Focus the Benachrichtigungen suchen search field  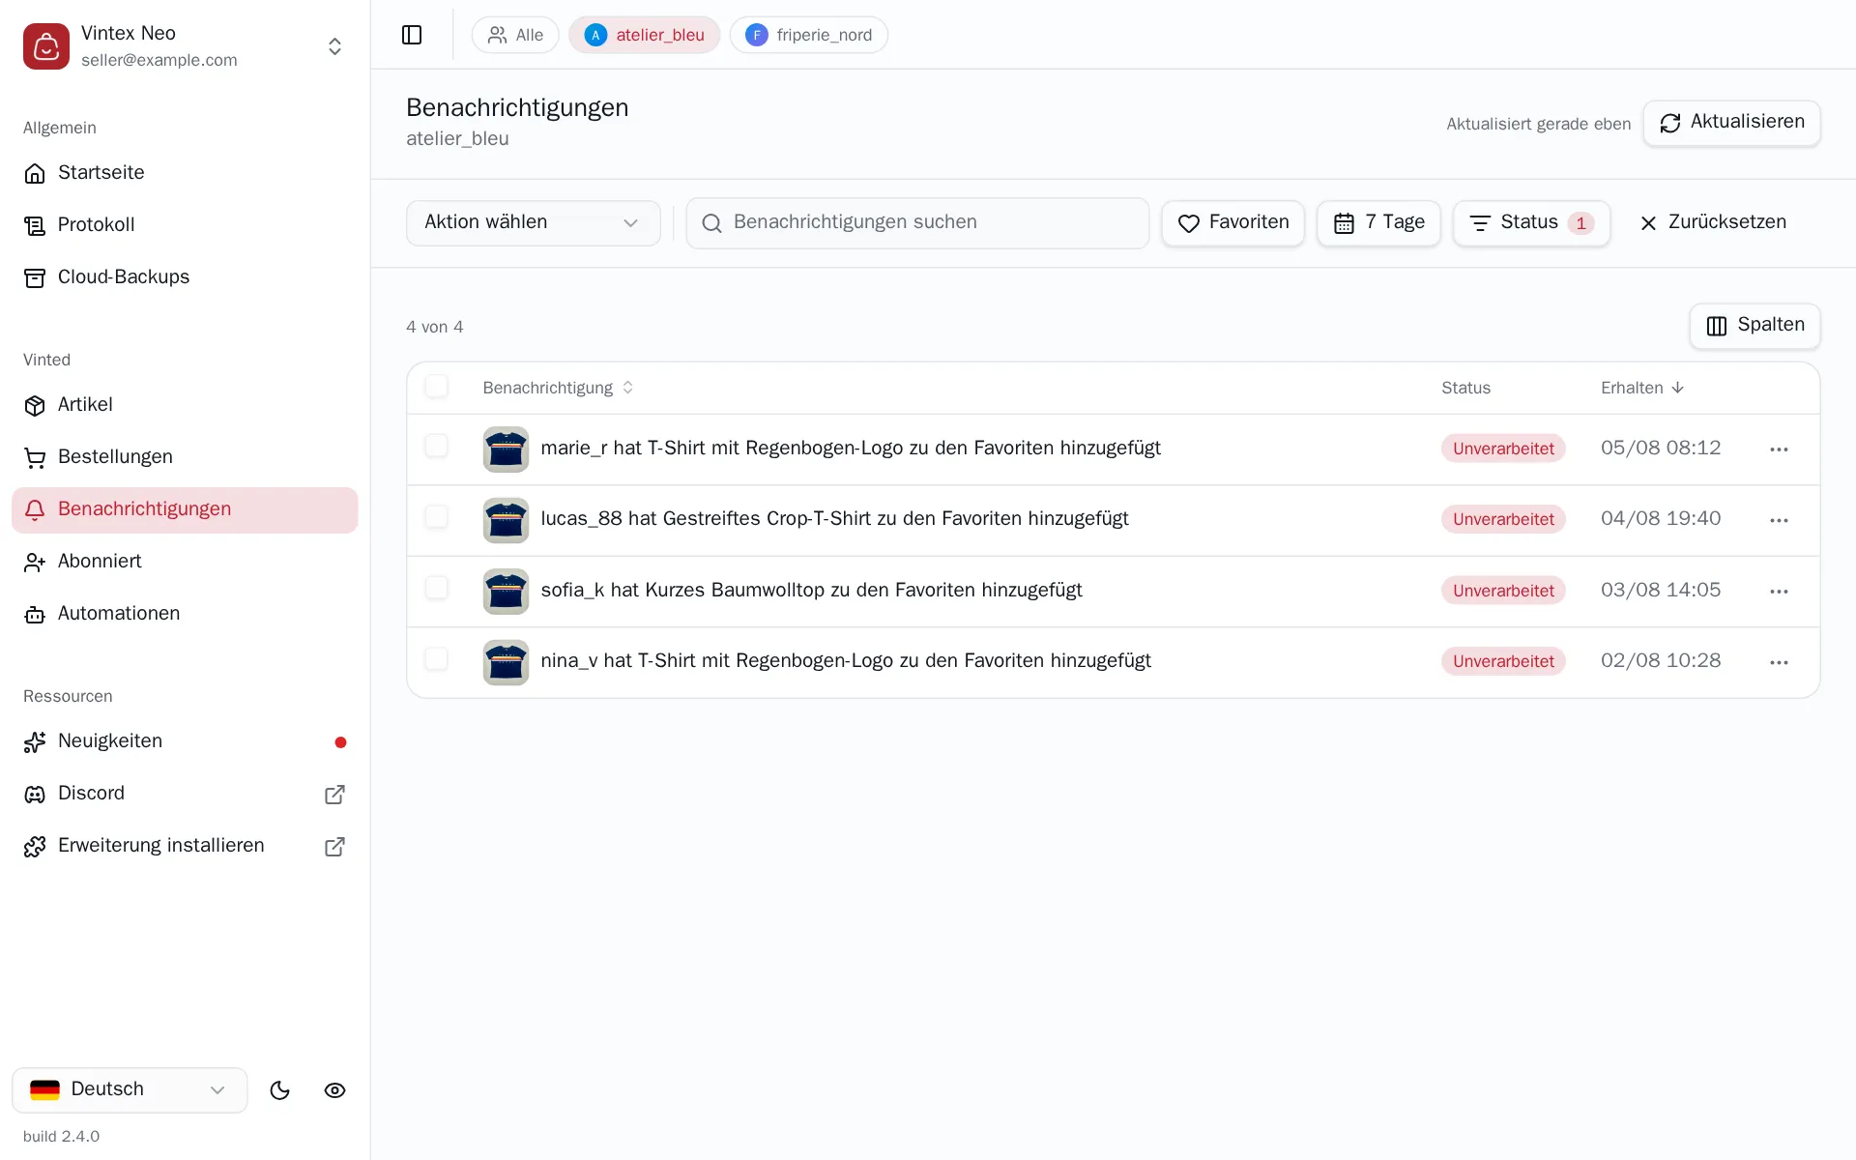point(917,222)
